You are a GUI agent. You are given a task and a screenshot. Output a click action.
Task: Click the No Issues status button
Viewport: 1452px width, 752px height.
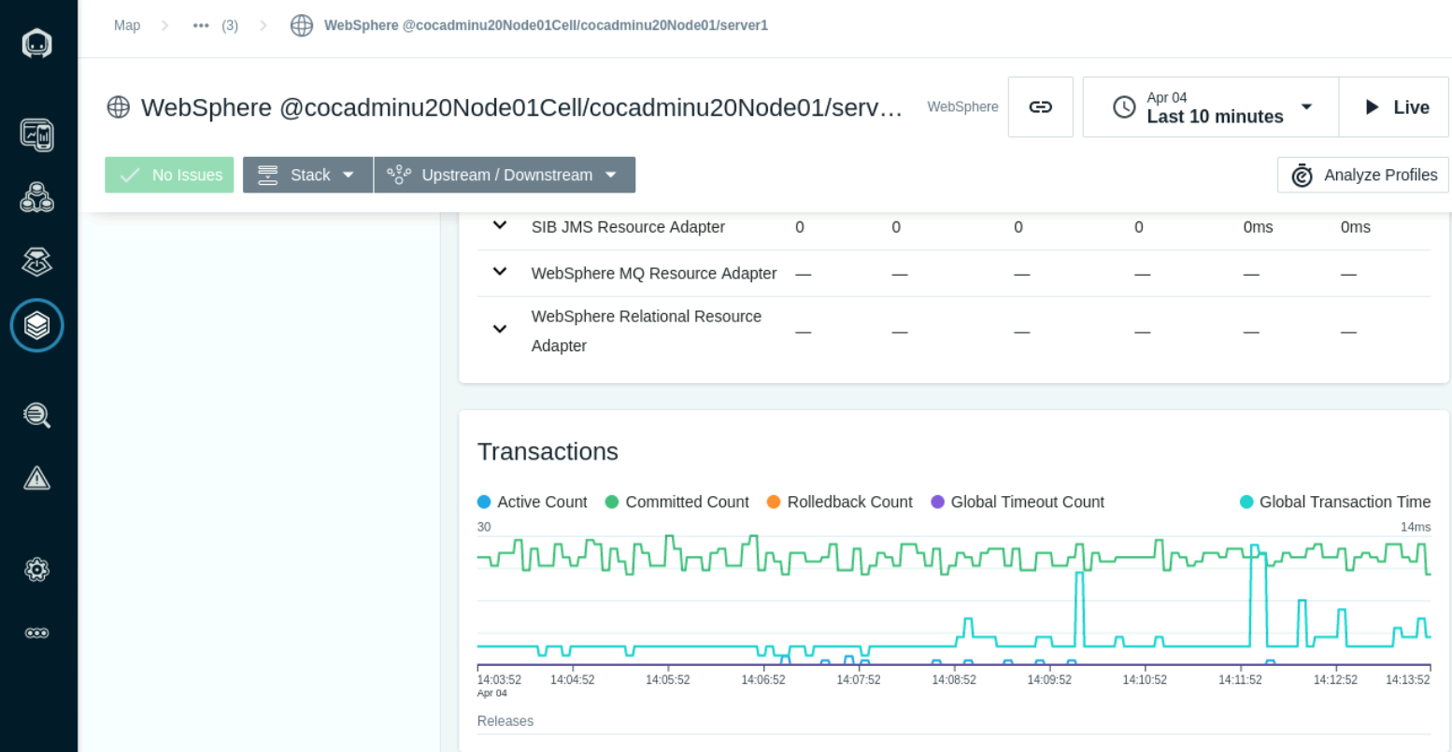tap(169, 175)
